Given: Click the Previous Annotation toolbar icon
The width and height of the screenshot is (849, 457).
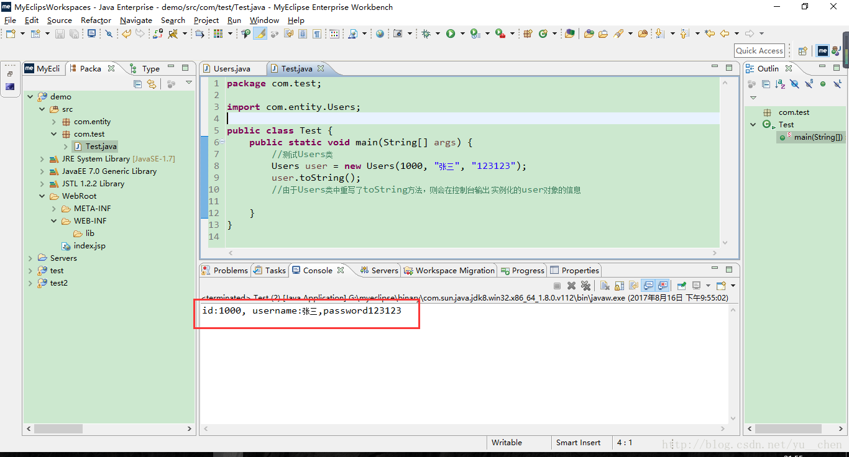Looking at the screenshot, I should [684, 34].
